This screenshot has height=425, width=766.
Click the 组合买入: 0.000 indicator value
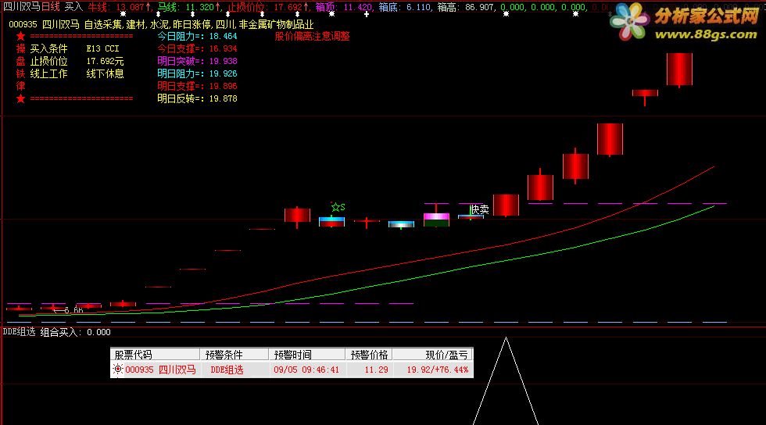coord(75,332)
